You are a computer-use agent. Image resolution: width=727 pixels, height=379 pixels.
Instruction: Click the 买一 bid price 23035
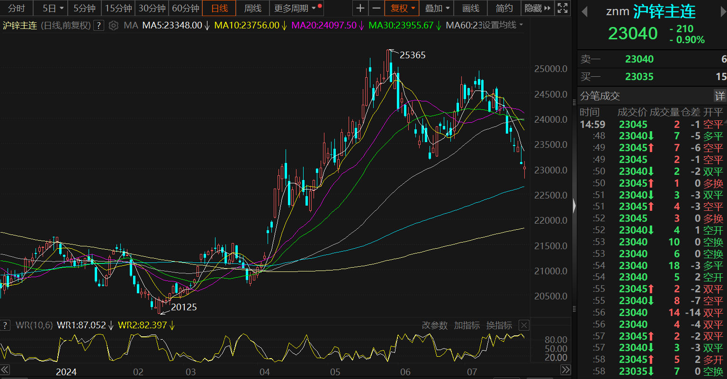(639, 77)
